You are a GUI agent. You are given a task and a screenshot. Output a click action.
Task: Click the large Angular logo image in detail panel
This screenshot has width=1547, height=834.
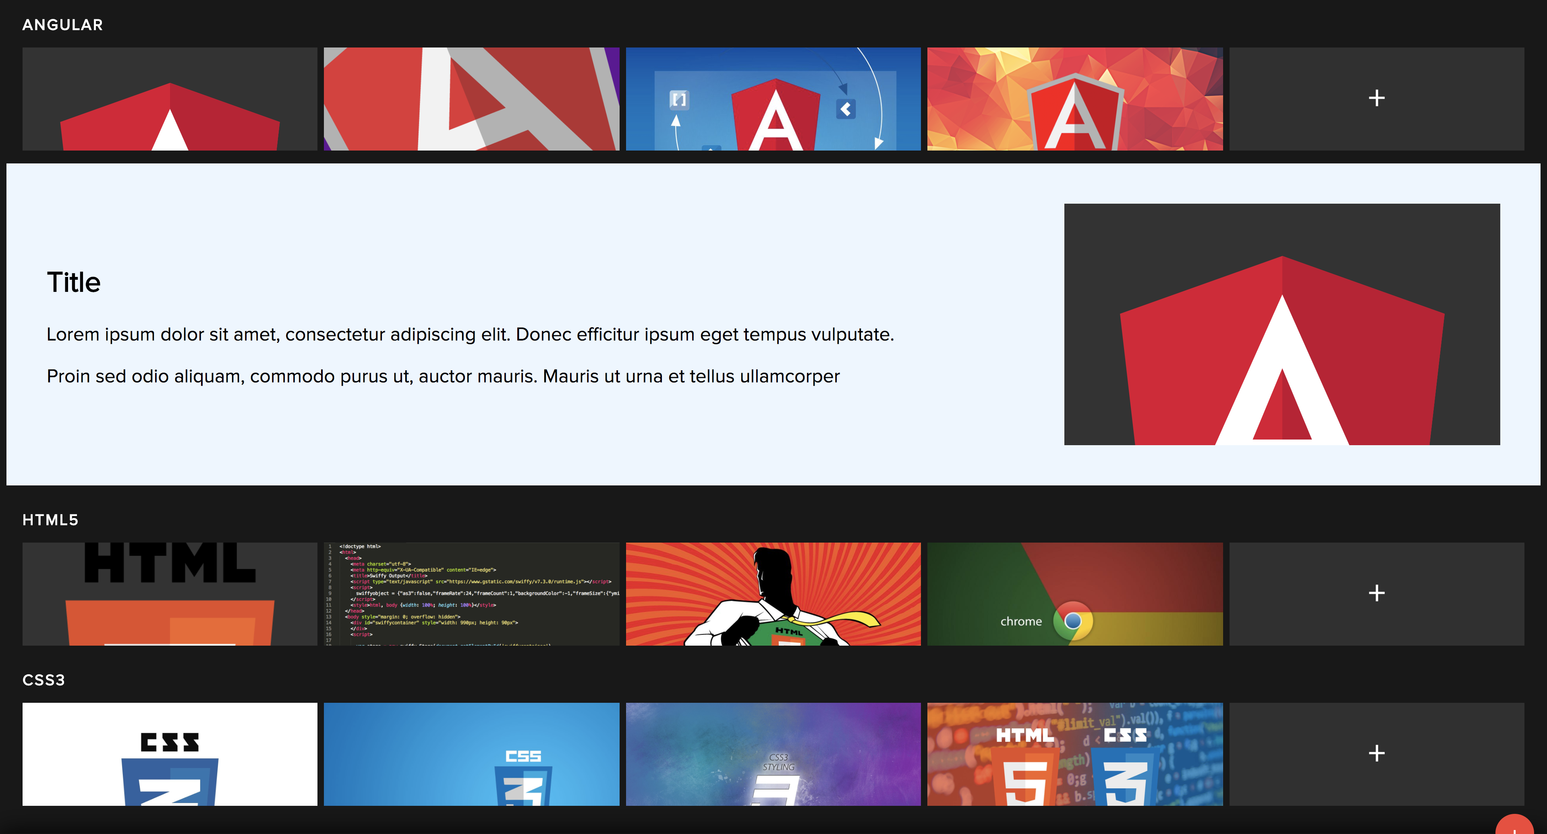tap(1282, 324)
